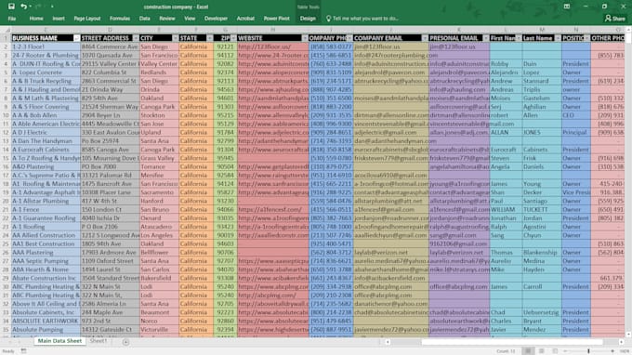Click the 'Count: 13' status bar entry
Image resolution: width=632 pixels, height=355 pixels.
pos(506,351)
